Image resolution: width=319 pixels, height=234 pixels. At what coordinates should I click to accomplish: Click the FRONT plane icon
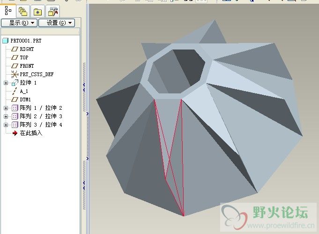(15, 66)
